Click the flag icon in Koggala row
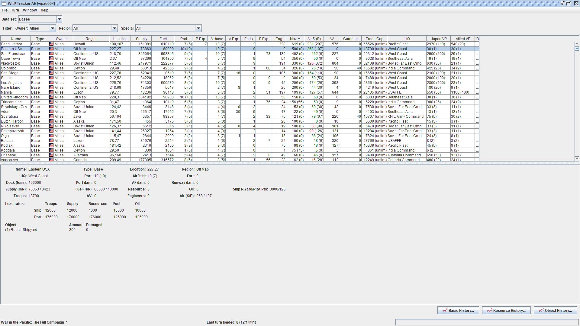The image size is (580, 326). point(51,150)
